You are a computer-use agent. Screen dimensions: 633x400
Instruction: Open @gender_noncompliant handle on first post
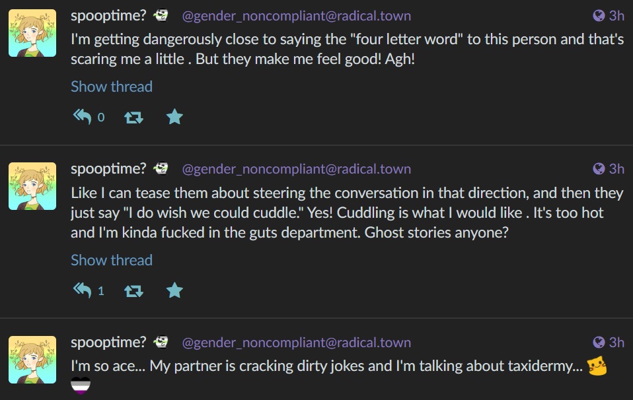click(296, 16)
